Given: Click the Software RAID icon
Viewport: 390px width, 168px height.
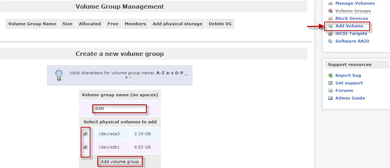Looking at the screenshot, I should pyautogui.click(x=330, y=41).
